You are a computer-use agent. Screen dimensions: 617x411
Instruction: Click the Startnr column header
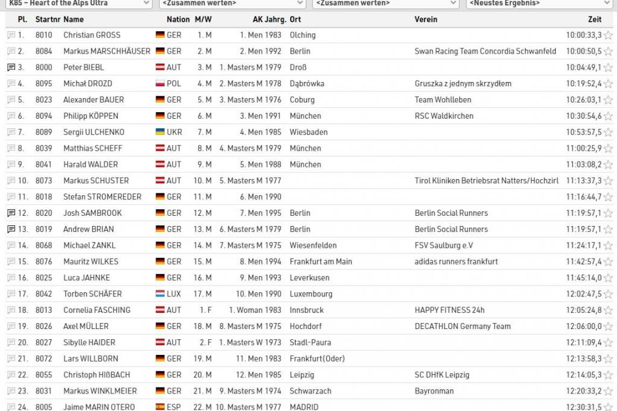pos(48,19)
